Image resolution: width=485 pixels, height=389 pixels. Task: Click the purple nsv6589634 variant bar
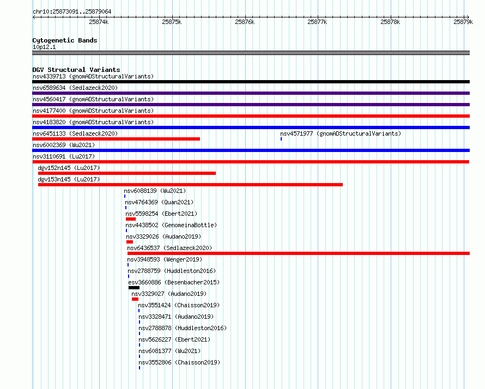pos(251,93)
